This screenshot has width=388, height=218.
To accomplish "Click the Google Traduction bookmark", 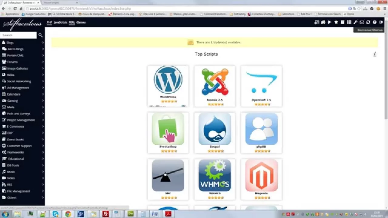I will point(34,14).
